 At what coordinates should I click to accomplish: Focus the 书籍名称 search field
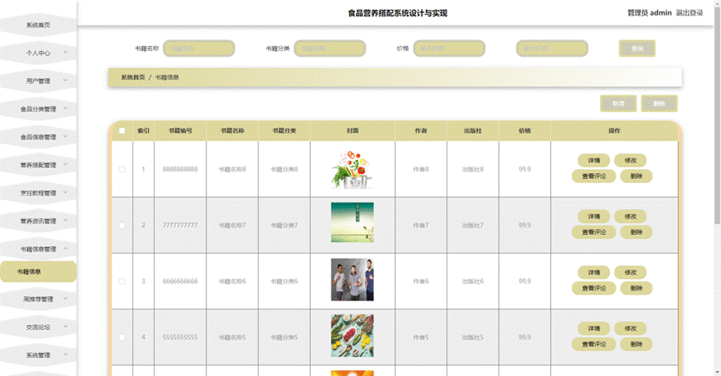(199, 48)
